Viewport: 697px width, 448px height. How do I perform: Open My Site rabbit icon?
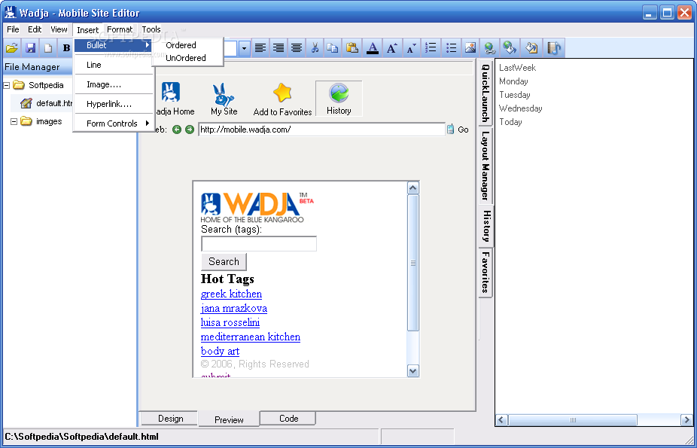pyautogui.click(x=224, y=99)
